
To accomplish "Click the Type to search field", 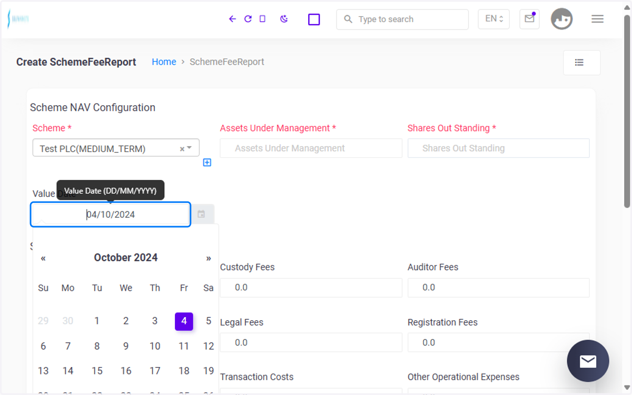I will pyautogui.click(x=402, y=19).
